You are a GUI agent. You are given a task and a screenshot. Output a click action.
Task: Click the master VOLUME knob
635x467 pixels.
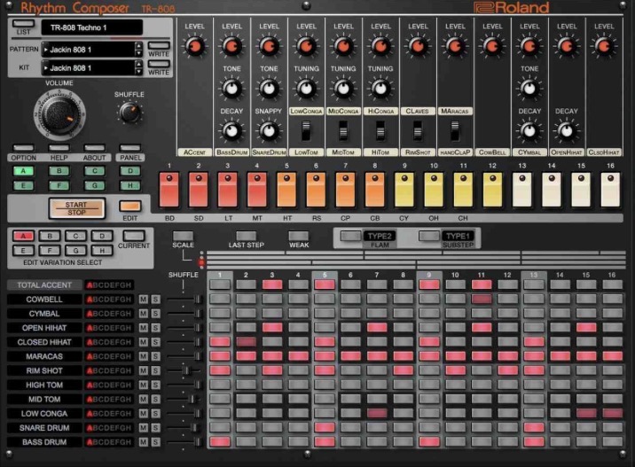[59, 114]
